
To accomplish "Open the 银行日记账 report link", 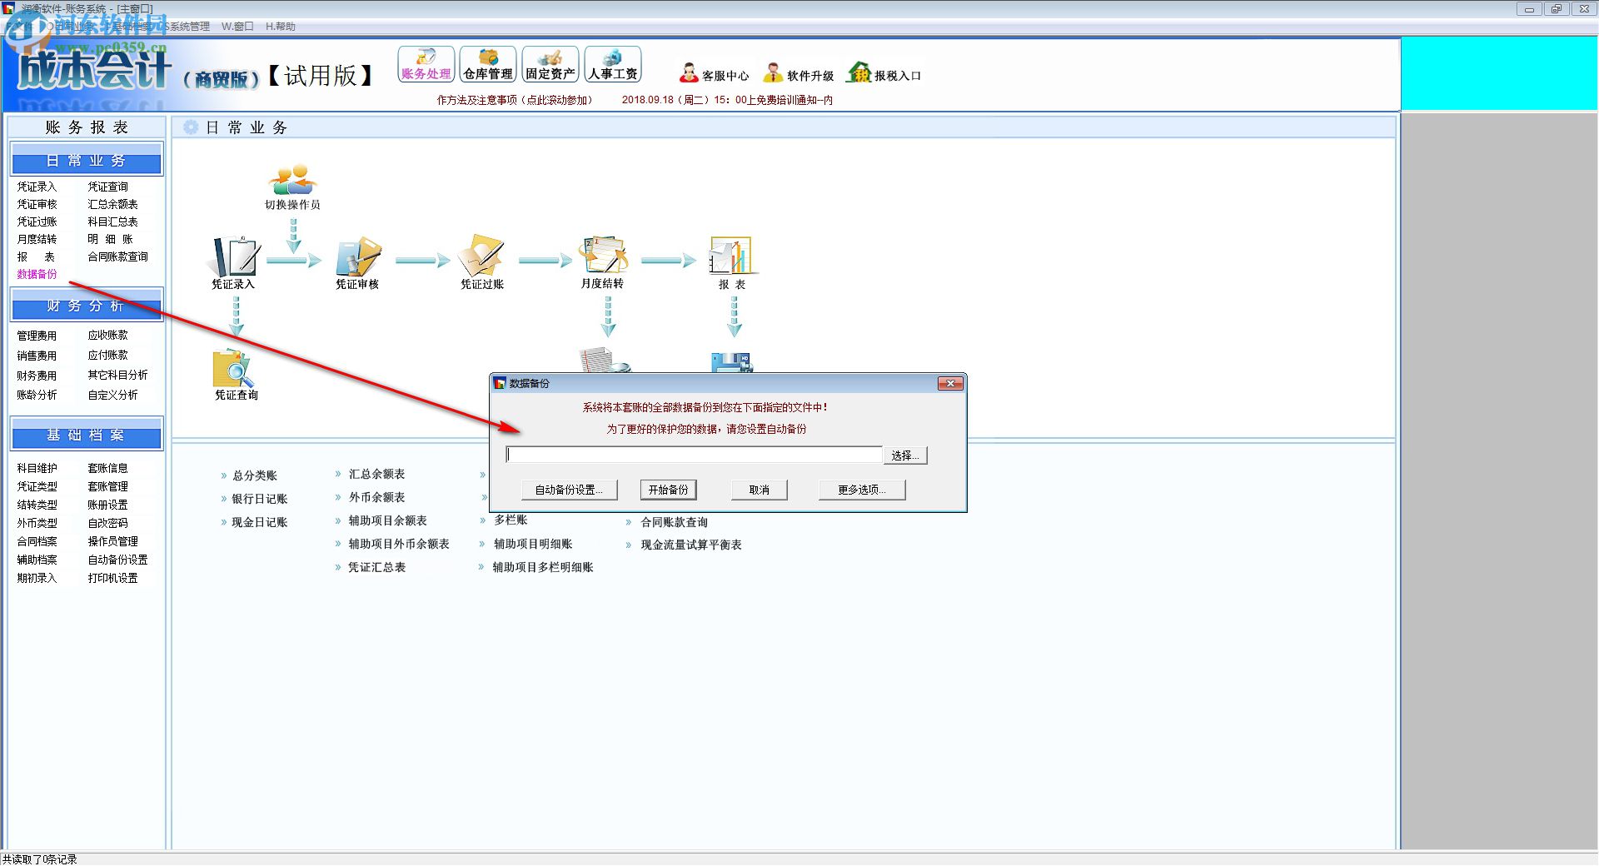I will click(260, 499).
